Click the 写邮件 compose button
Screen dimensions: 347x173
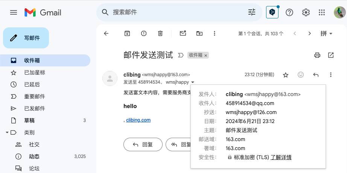pos(26,38)
